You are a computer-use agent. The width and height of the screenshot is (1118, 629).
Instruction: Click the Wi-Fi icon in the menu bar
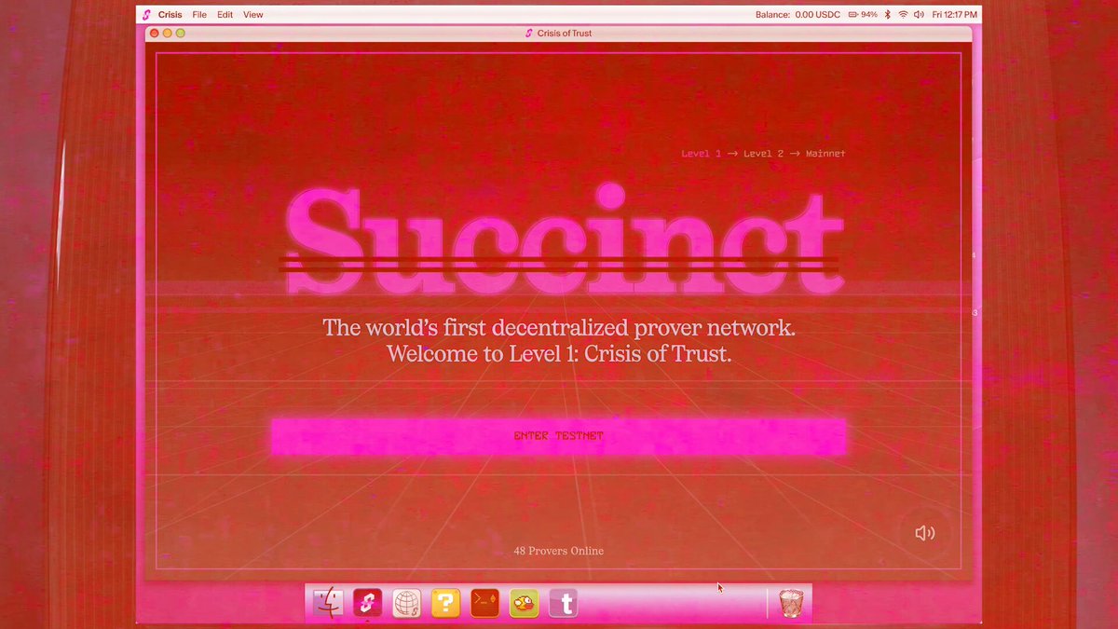click(x=903, y=15)
